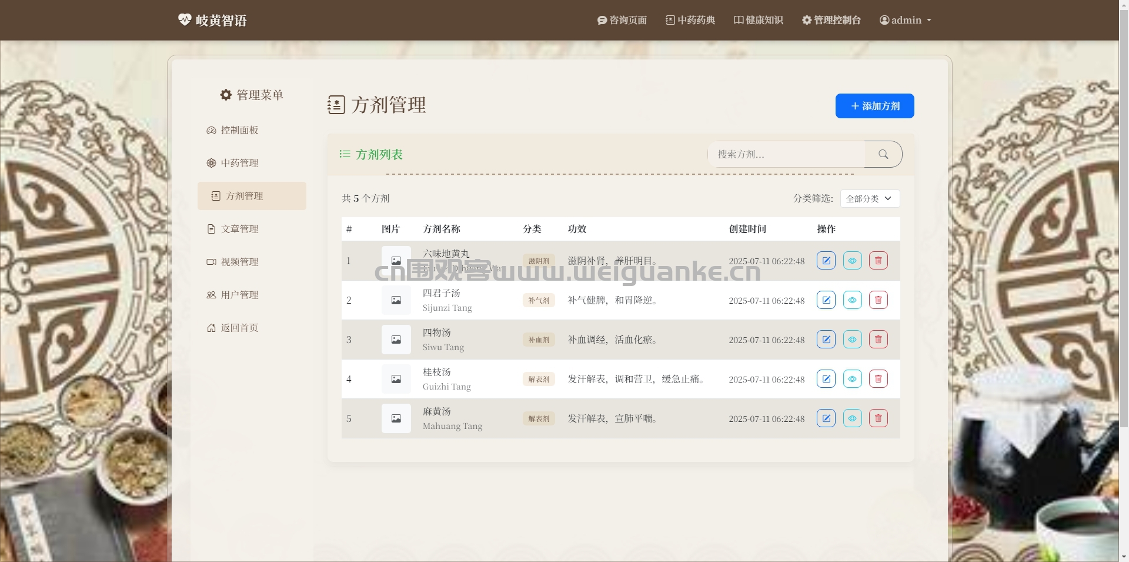Image resolution: width=1129 pixels, height=562 pixels.
Task: Click the 补血剂 category tag
Action: coord(539,340)
